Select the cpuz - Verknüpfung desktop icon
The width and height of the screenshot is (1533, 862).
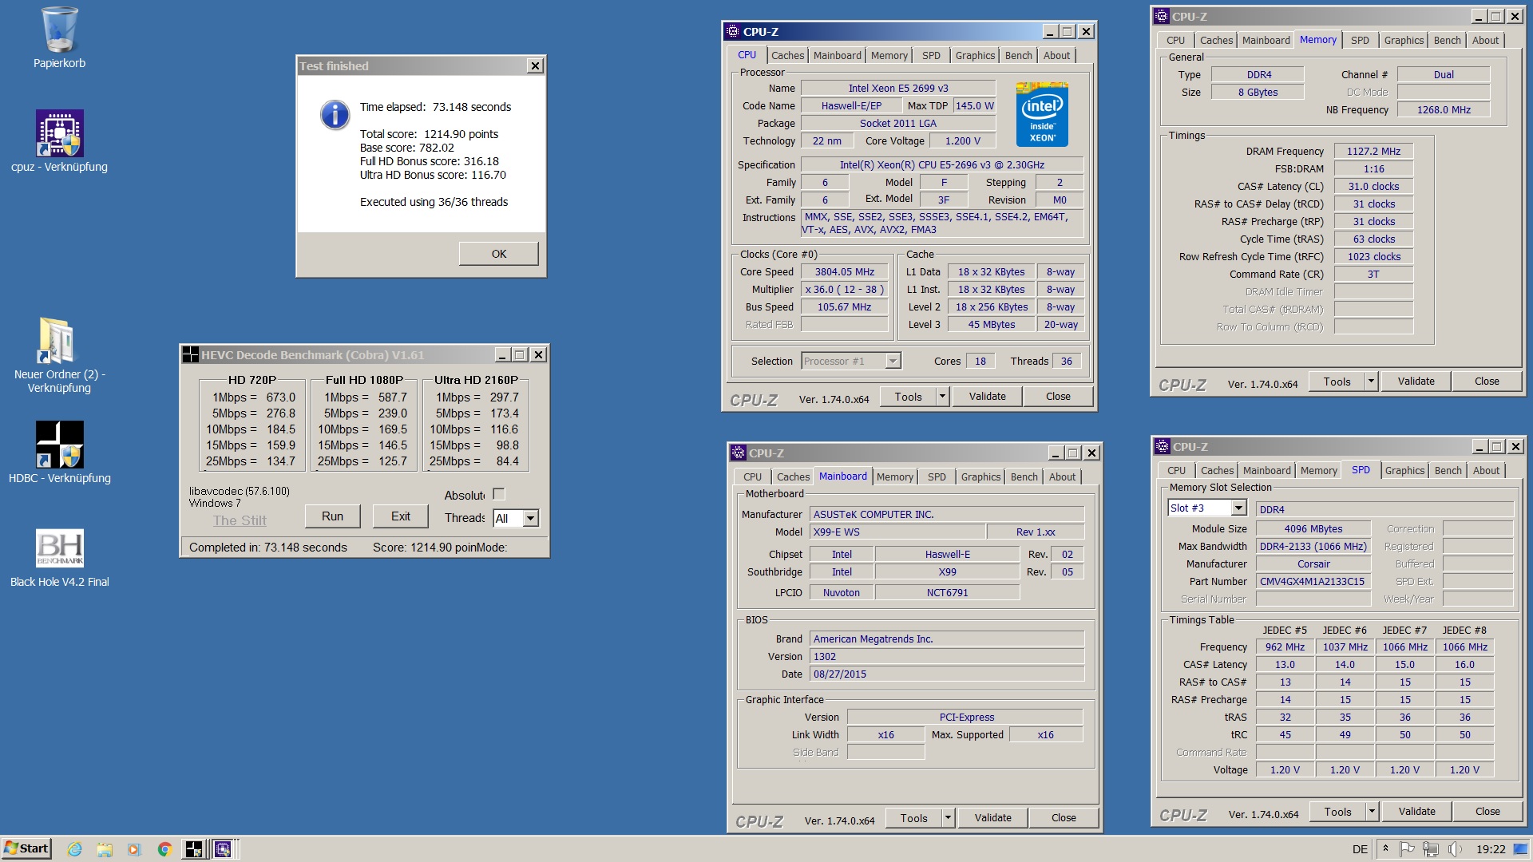pos(59,141)
